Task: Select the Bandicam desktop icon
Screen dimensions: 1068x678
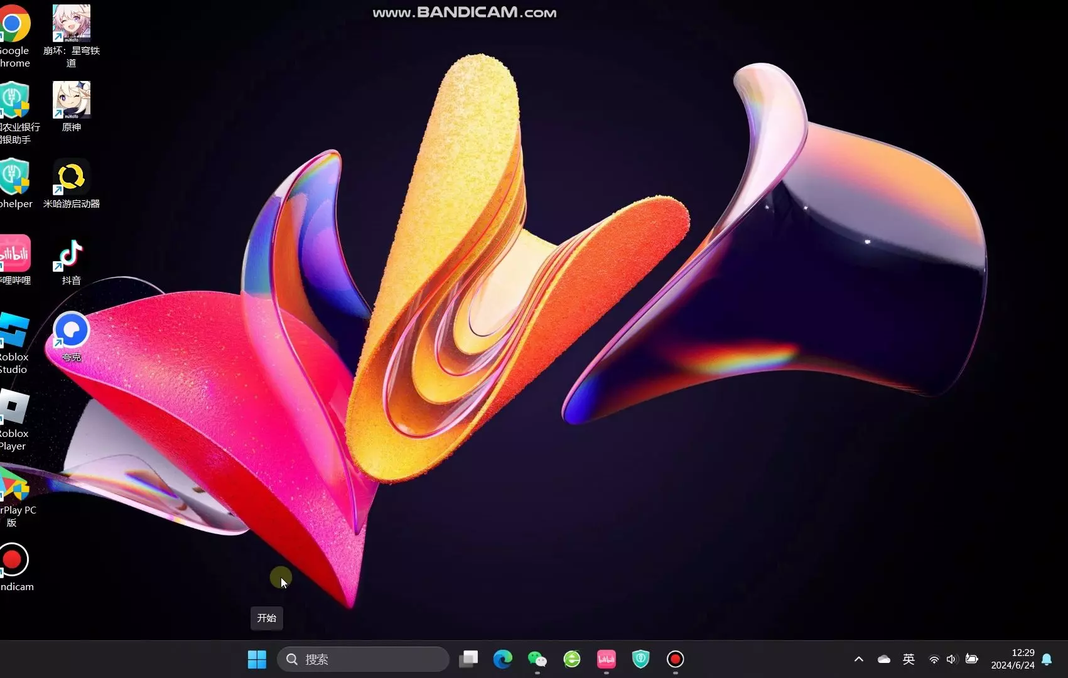Action: click(x=15, y=568)
